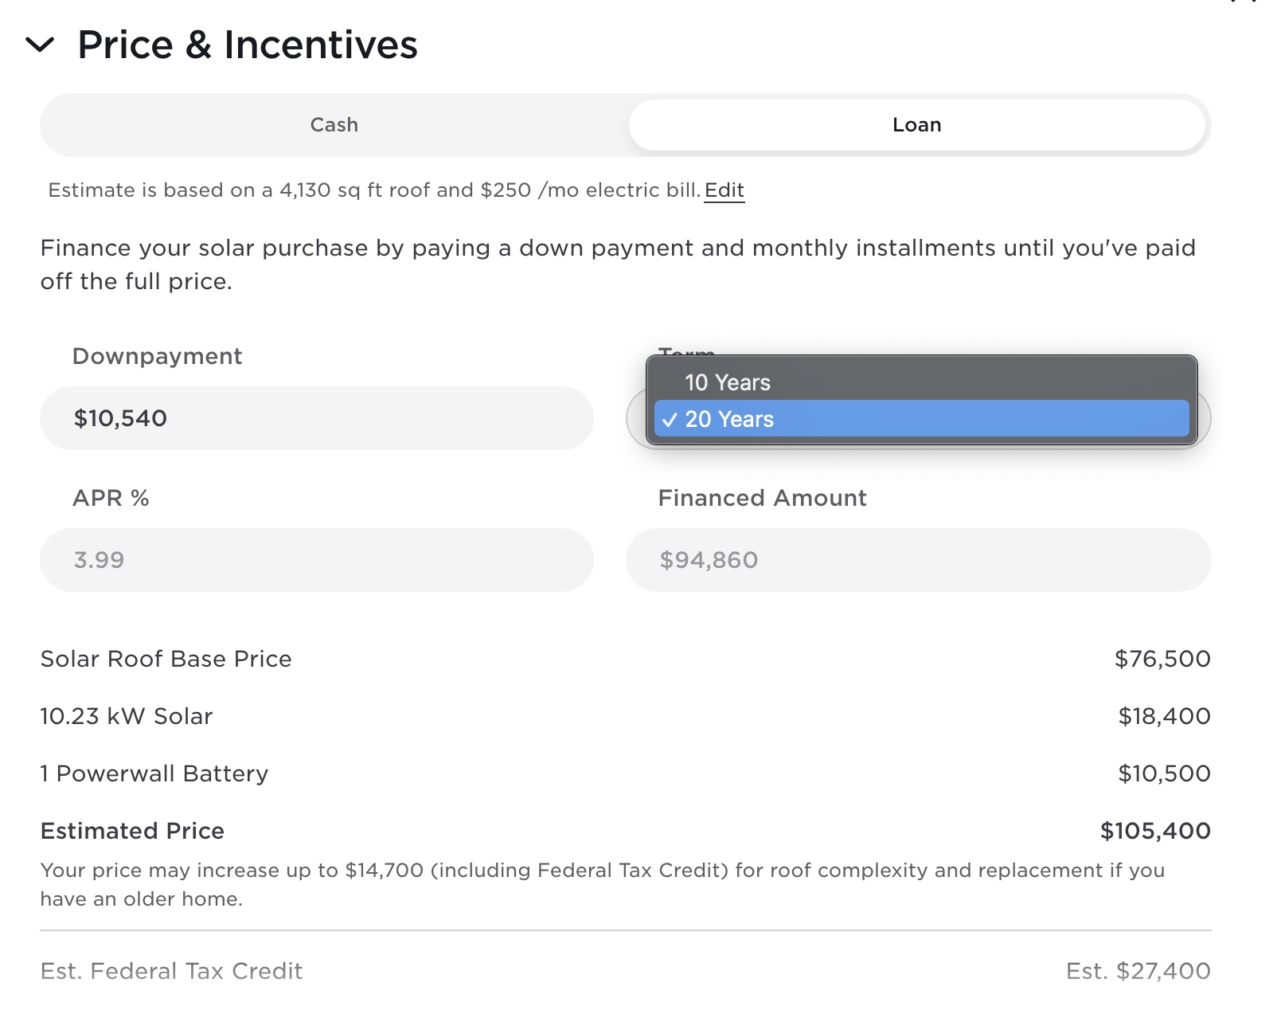Screen dimensions: 1277x1010
Task: Click the Downpayment amount field
Action: (317, 417)
